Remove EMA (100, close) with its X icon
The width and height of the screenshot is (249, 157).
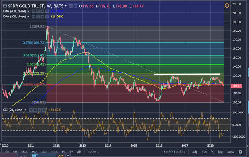47,16
